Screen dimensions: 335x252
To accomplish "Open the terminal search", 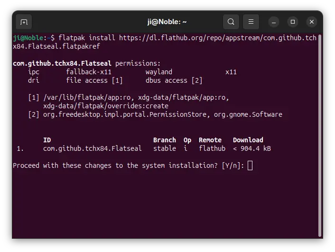I will tap(231, 22).
